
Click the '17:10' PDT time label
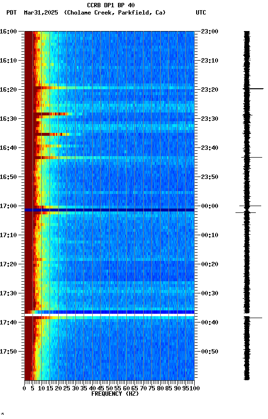coord(8,235)
